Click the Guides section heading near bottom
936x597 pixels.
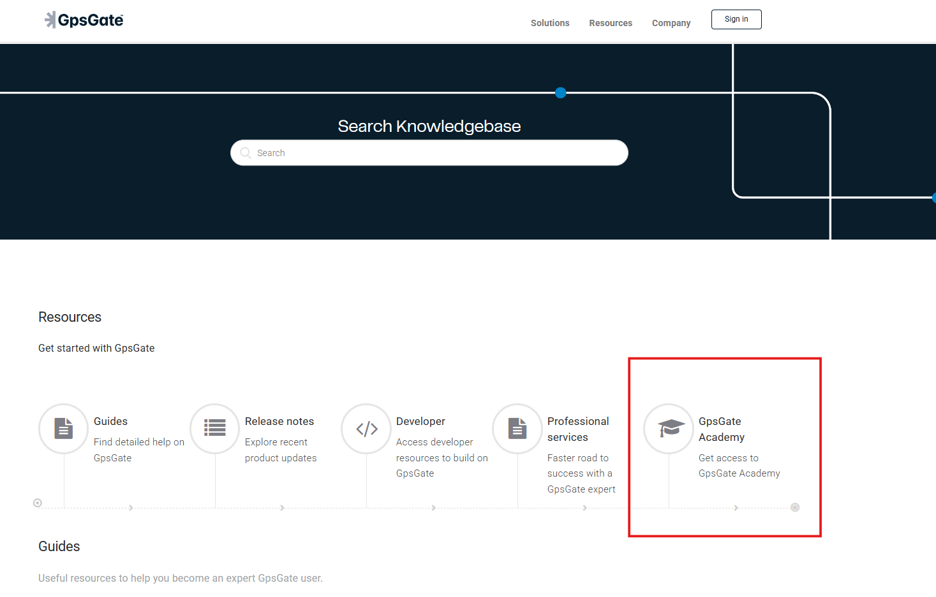pyautogui.click(x=59, y=547)
